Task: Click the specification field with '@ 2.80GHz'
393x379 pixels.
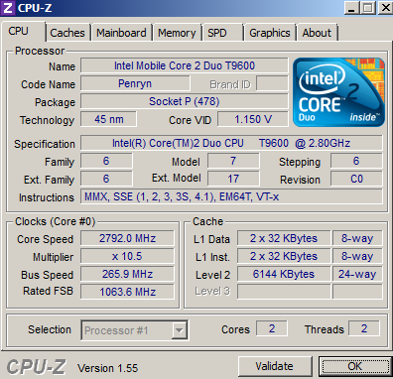Action: coord(231,143)
